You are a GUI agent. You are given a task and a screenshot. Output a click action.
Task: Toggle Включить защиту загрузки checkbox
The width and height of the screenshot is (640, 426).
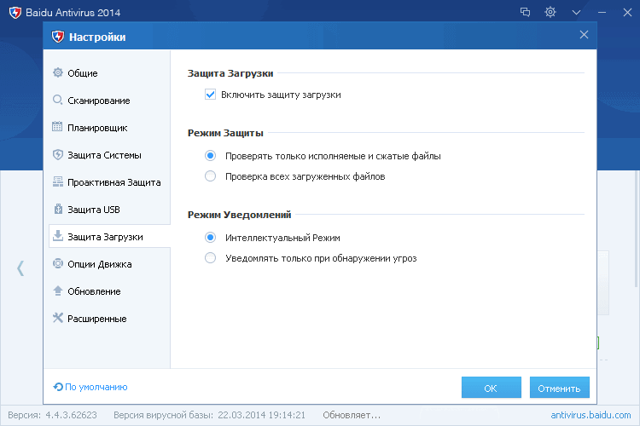pyautogui.click(x=210, y=95)
